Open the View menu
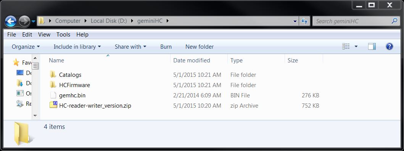Screen dimensions: 404x151 coord(44,34)
